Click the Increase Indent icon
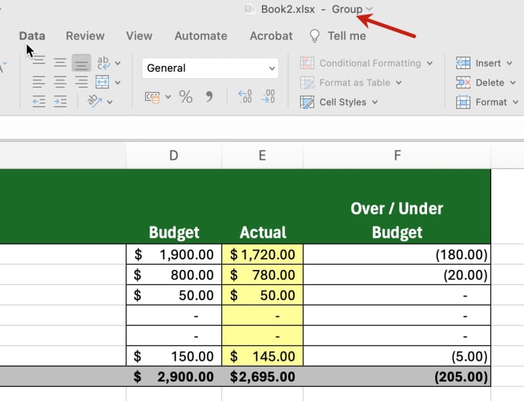The width and height of the screenshot is (524, 401). click(60, 102)
